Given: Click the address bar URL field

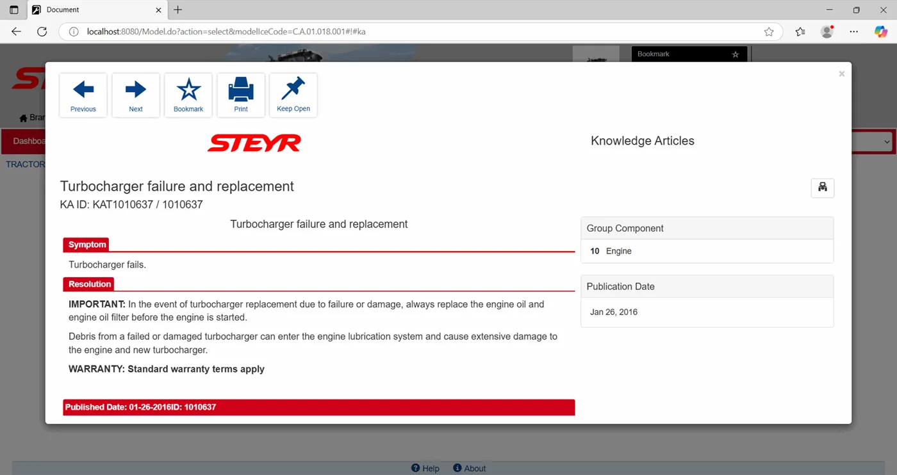Looking at the screenshot, I should pos(420,31).
